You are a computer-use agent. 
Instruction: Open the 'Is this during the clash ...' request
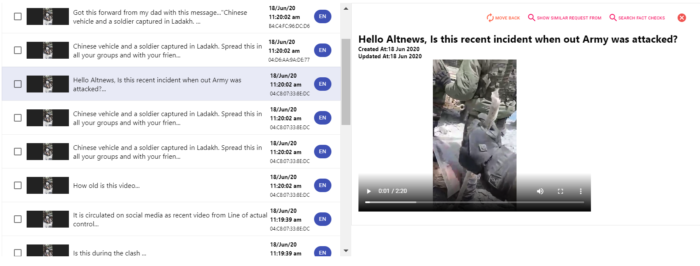coord(109,253)
